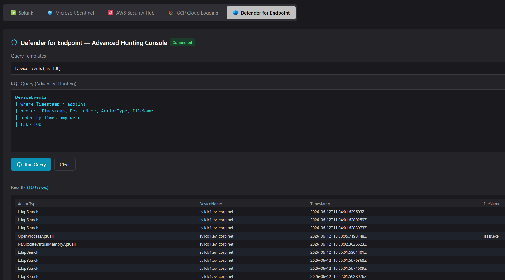Click the play icon in Run Query

[20, 165]
